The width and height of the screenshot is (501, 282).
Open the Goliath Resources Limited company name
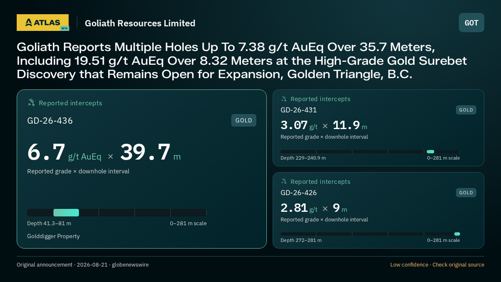pyautogui.click(x=140, y=23)
